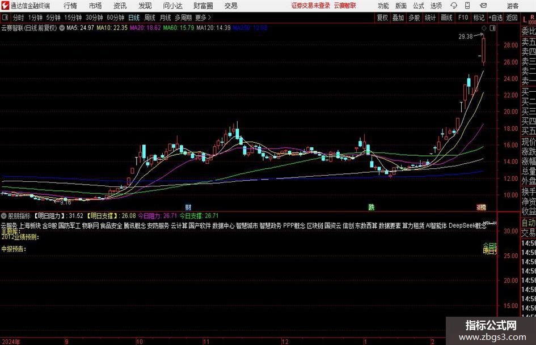Viewport: 536px width, 345px height.
Task: Click the 复权 toolbar button
Action: 382,18
